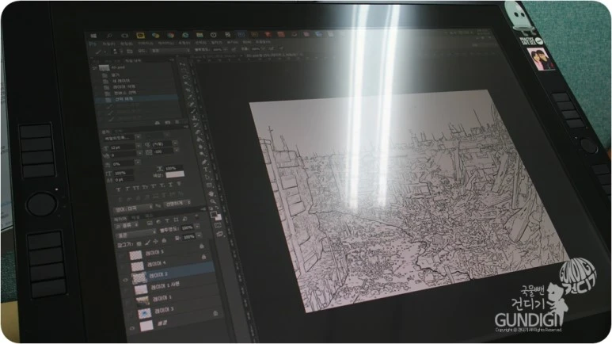
Task: Show 레이어 1 via its visibility box
Action: [127, 302]
